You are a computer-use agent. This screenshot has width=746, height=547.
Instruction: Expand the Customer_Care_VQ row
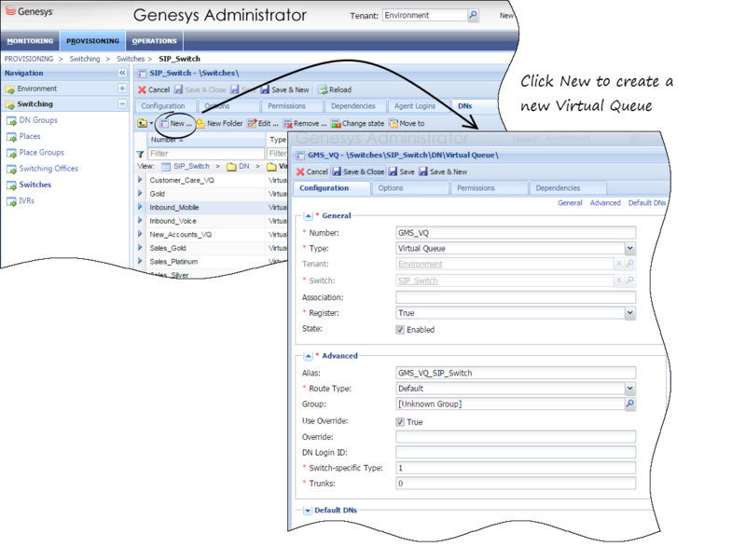click(x=140, y=180)
